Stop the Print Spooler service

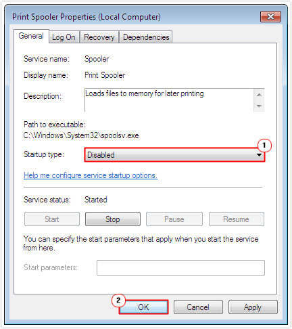[113, 219]
